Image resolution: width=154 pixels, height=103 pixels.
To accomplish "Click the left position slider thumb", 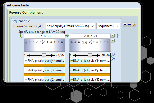I will tap(44, 55).
